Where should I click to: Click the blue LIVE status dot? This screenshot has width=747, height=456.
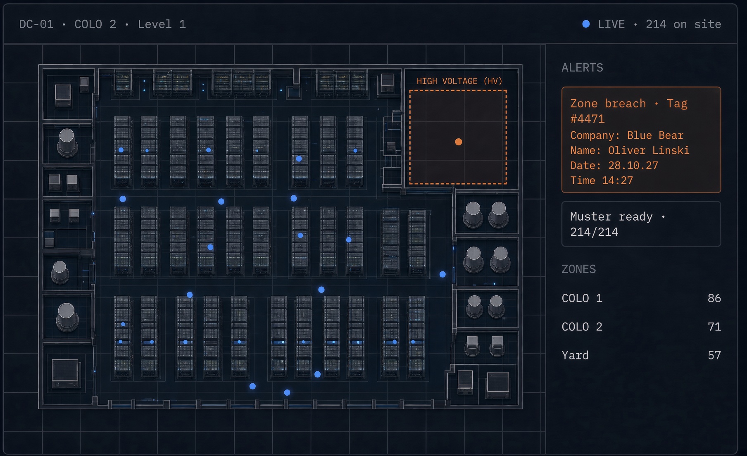point(586,24)
